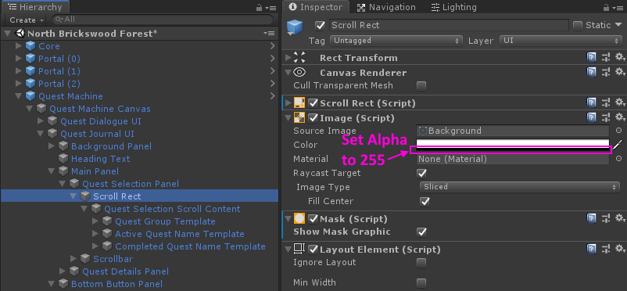Viewport: 627px width, 291px height.
Task: Open the Tag Untagged dropdown
Action: click(x=396, y=41)
